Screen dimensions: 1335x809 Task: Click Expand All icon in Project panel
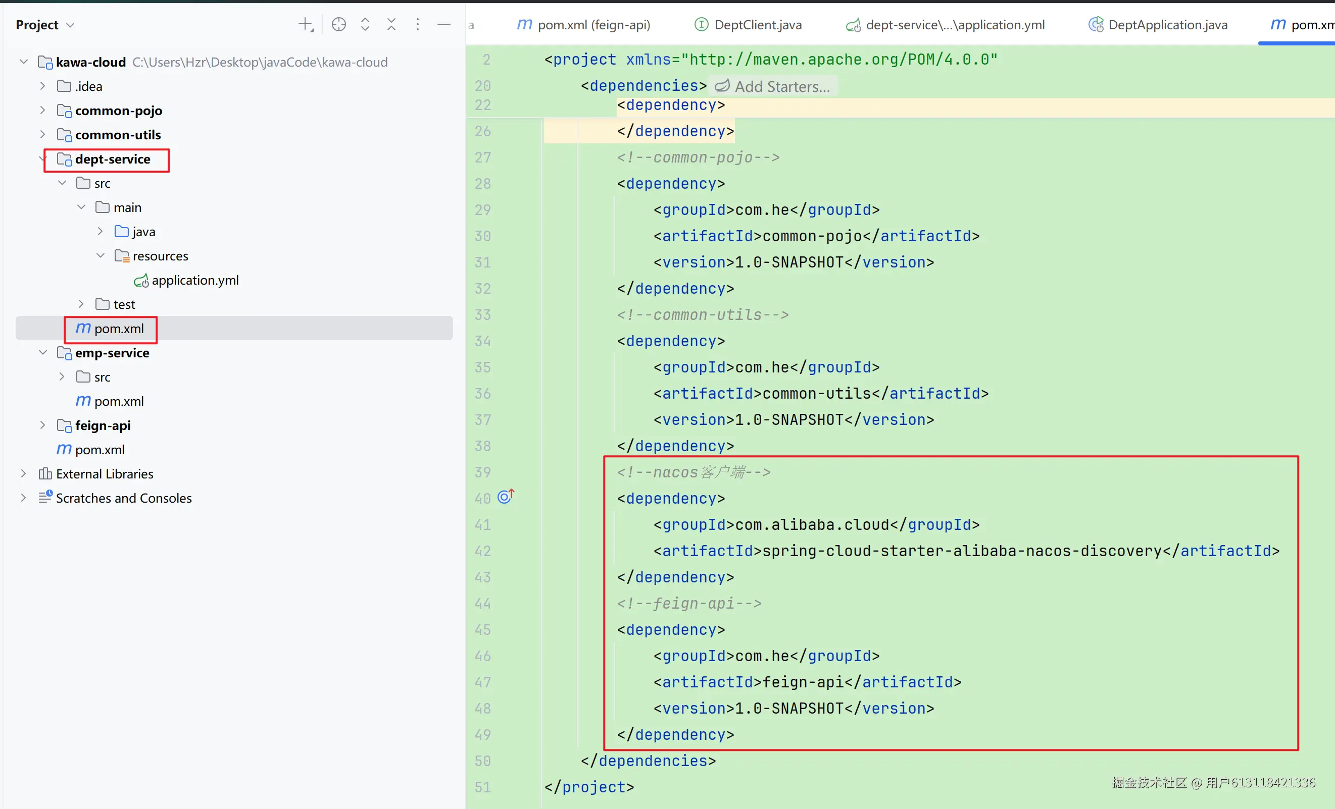pos(365,24)
